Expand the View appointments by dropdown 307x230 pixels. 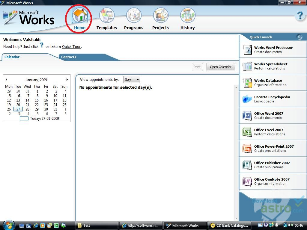tap(132, 80)
